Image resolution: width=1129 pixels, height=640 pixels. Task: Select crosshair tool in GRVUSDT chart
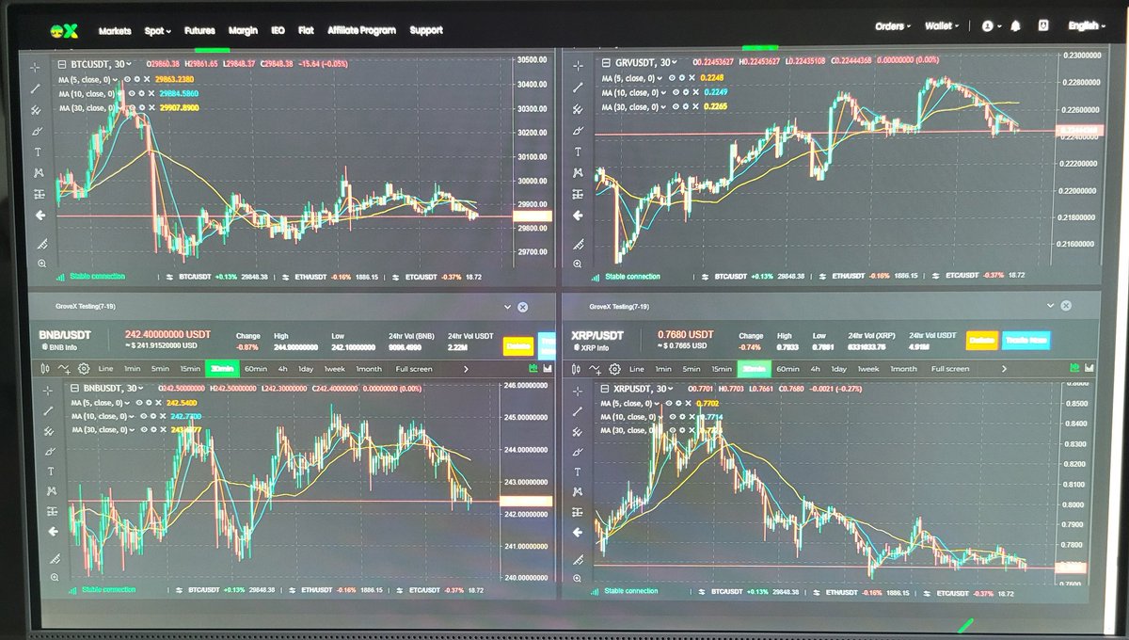click(577, 67)
